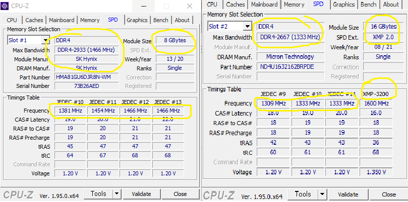This screenshot has height=202, width=408.
Task: Click the 16.0 CAS latency cell
Action: (376, 113)
